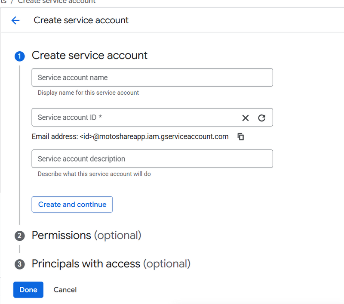Click the 'Describe what this service account will do' hint
The height and width of the screenshot is (304, 344).
pos(94,174)
